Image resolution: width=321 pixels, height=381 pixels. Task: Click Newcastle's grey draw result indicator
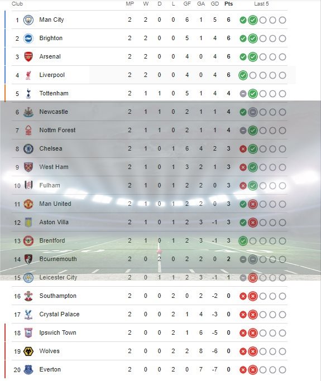click(253, 112)
